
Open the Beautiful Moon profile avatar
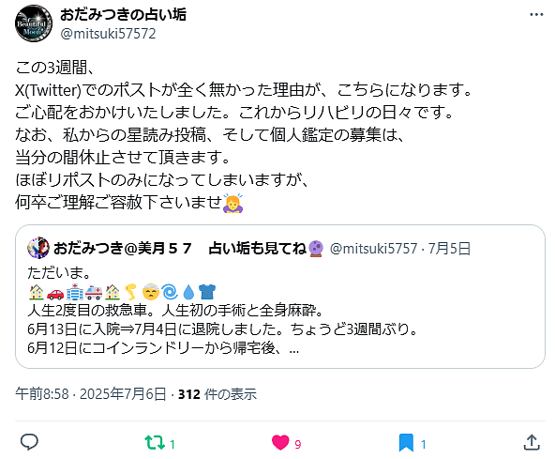click(x=34, y=23)
